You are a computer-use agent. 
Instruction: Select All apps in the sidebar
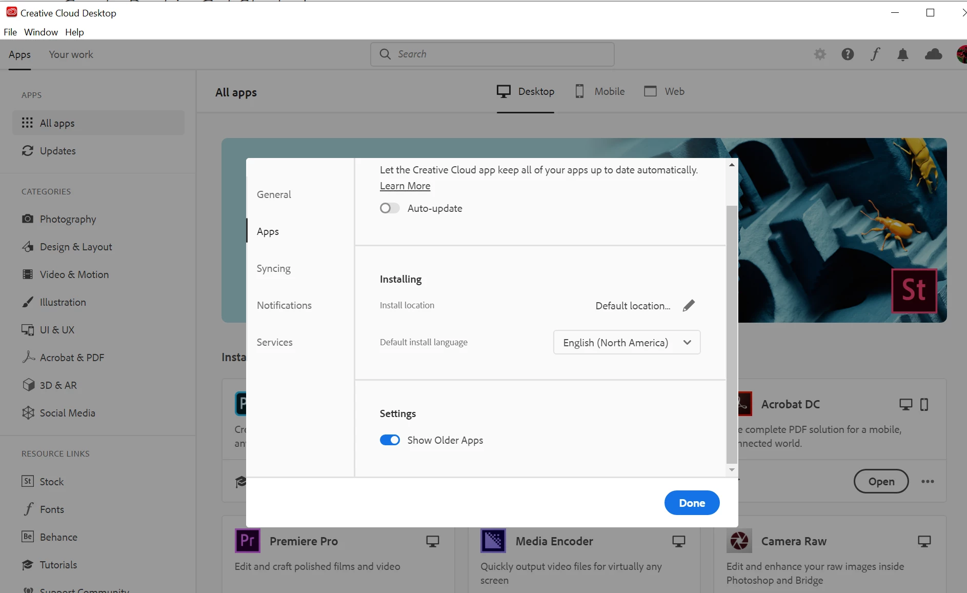click(x=98, y=123)
